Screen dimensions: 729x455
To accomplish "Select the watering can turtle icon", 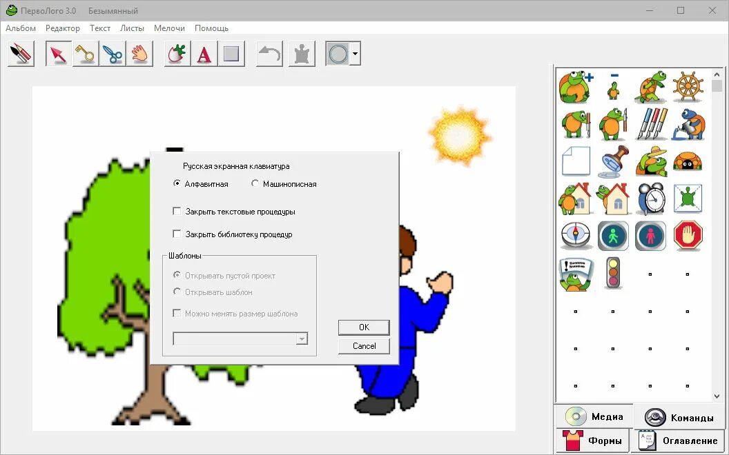I will click(688, 124).
